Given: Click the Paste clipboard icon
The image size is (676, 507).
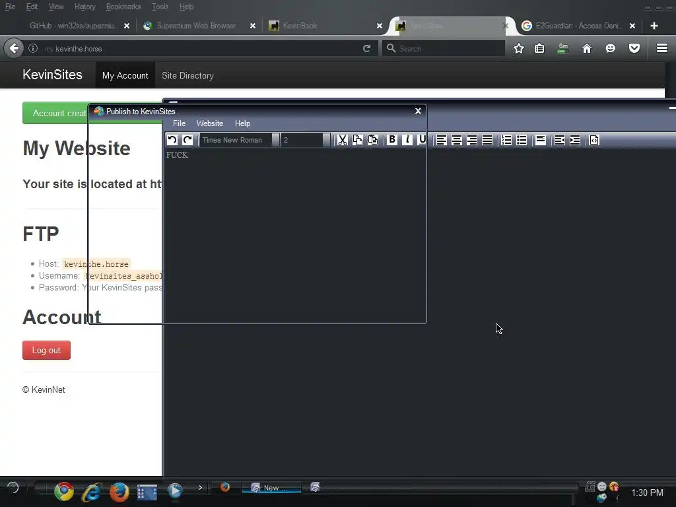Looking at the screenshot, I should [373, 140].
